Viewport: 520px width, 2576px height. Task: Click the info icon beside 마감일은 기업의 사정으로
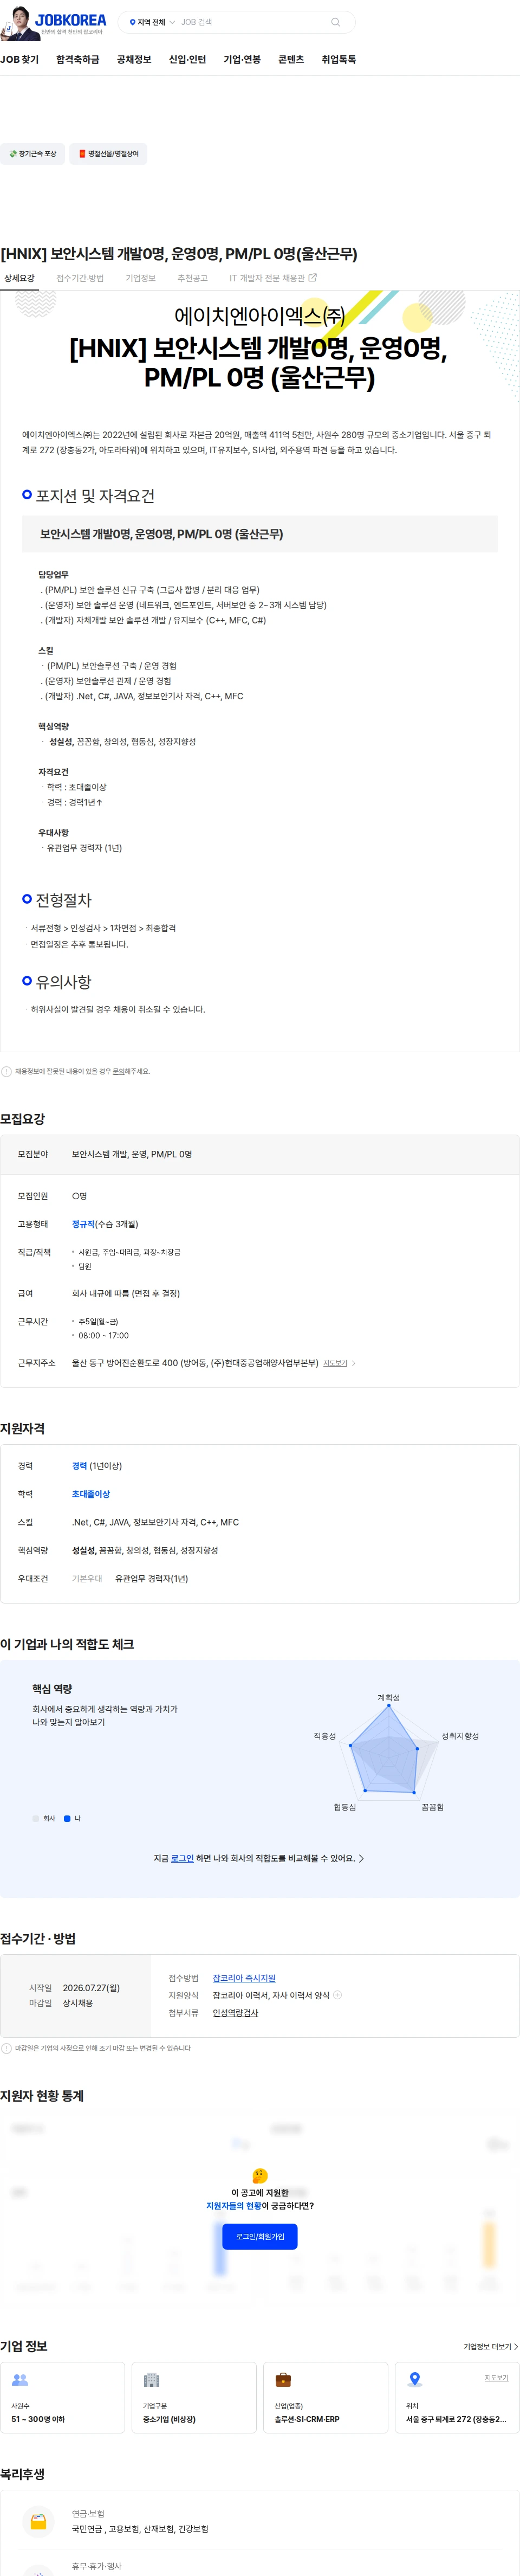click(6, 2048)
